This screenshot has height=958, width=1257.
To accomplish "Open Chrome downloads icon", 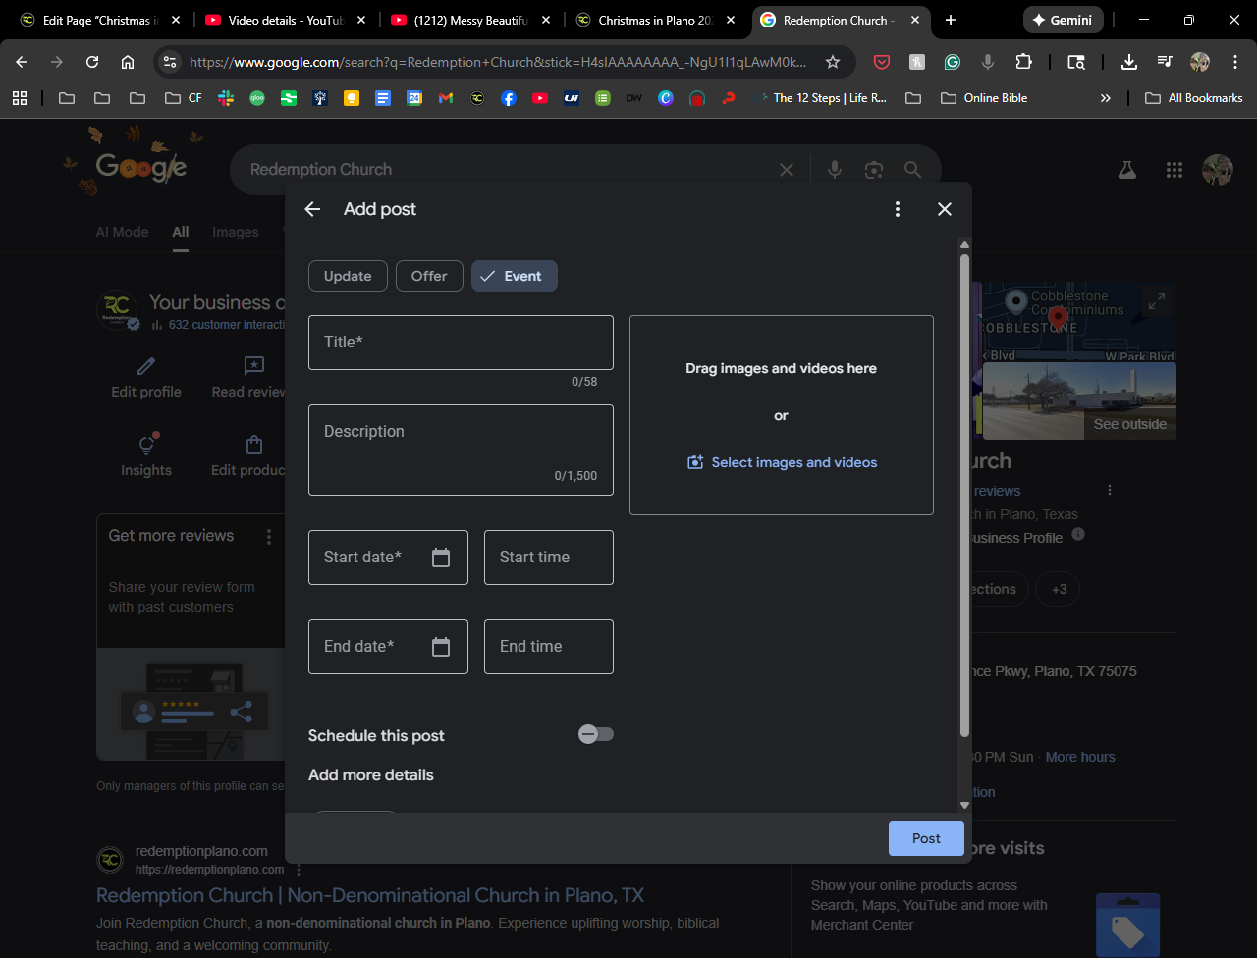I will (1129, 62).
